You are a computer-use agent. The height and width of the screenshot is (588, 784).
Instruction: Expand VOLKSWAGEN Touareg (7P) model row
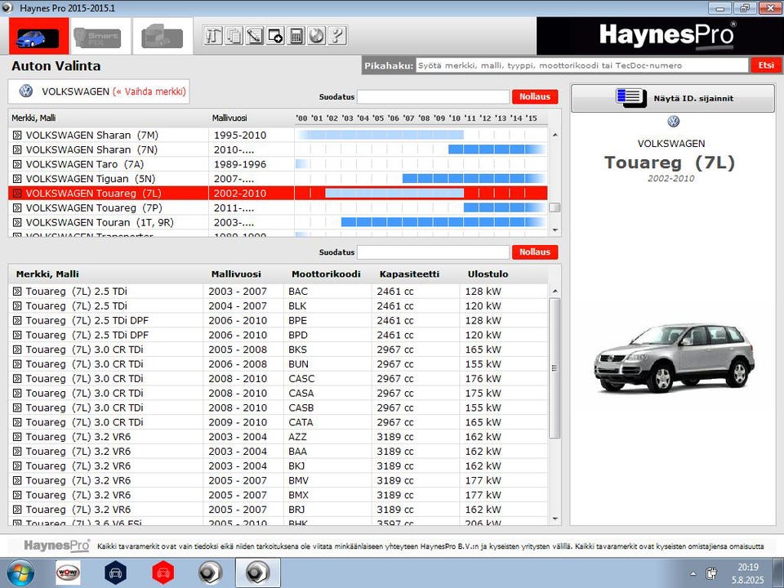point(18,208)
